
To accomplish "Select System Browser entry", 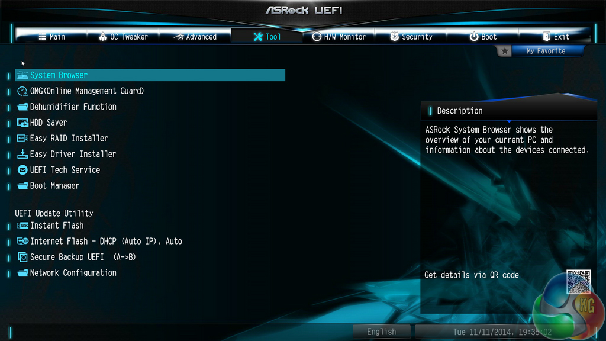I will [x=150, y=75].
